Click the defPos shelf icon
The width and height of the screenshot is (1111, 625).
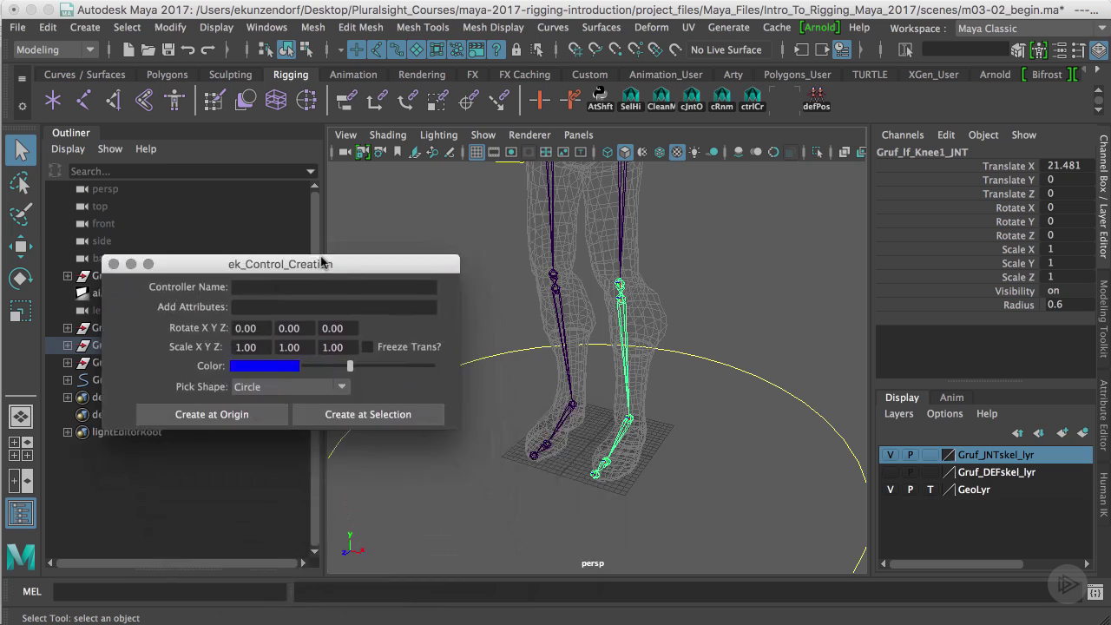pos(816,99)
